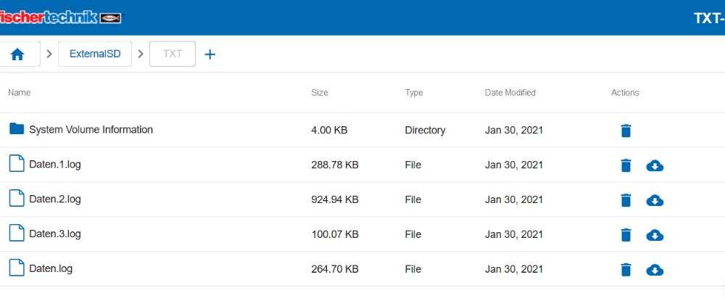Delete the System Volume Information folder
Screen dimensions: 725x301
pos(626,131)
